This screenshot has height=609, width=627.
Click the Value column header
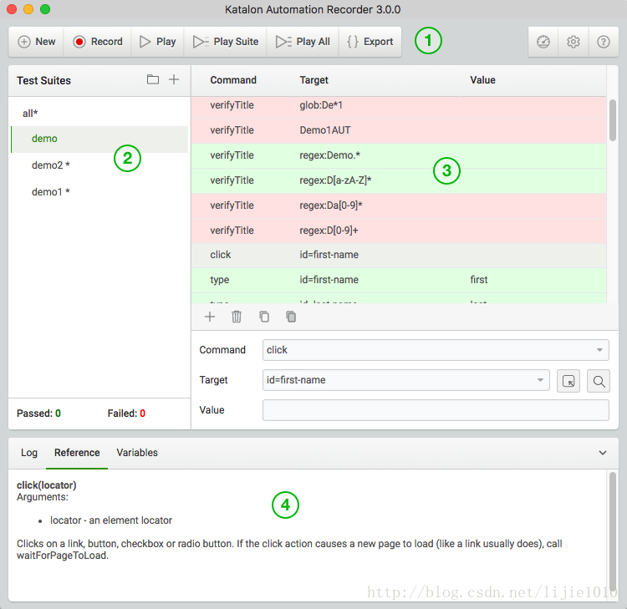tap(482, 80)
